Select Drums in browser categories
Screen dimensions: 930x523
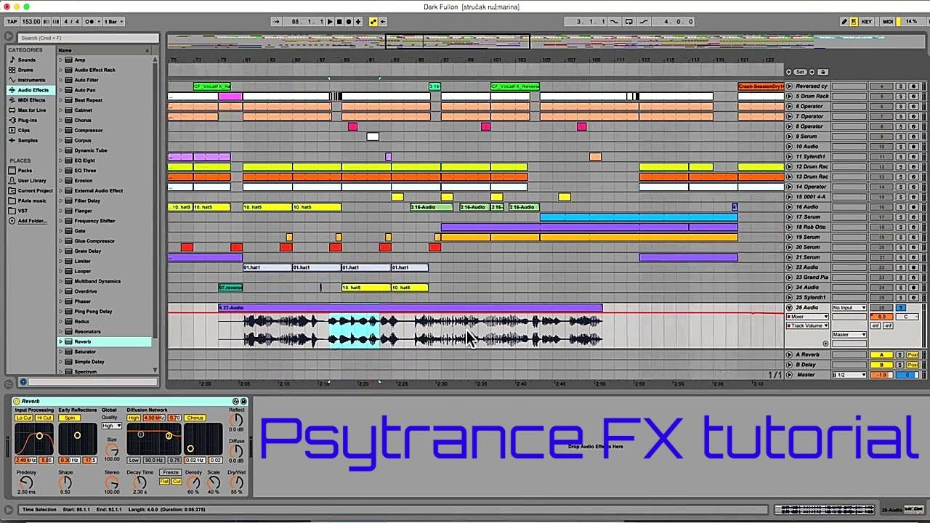[25, 70]
